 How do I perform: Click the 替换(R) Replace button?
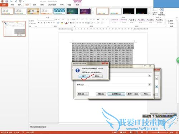click(101, 94)
